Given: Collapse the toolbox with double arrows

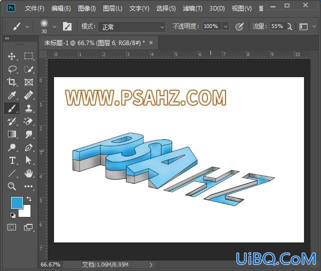Looking at the screenshot, I should tap(7, 38).
